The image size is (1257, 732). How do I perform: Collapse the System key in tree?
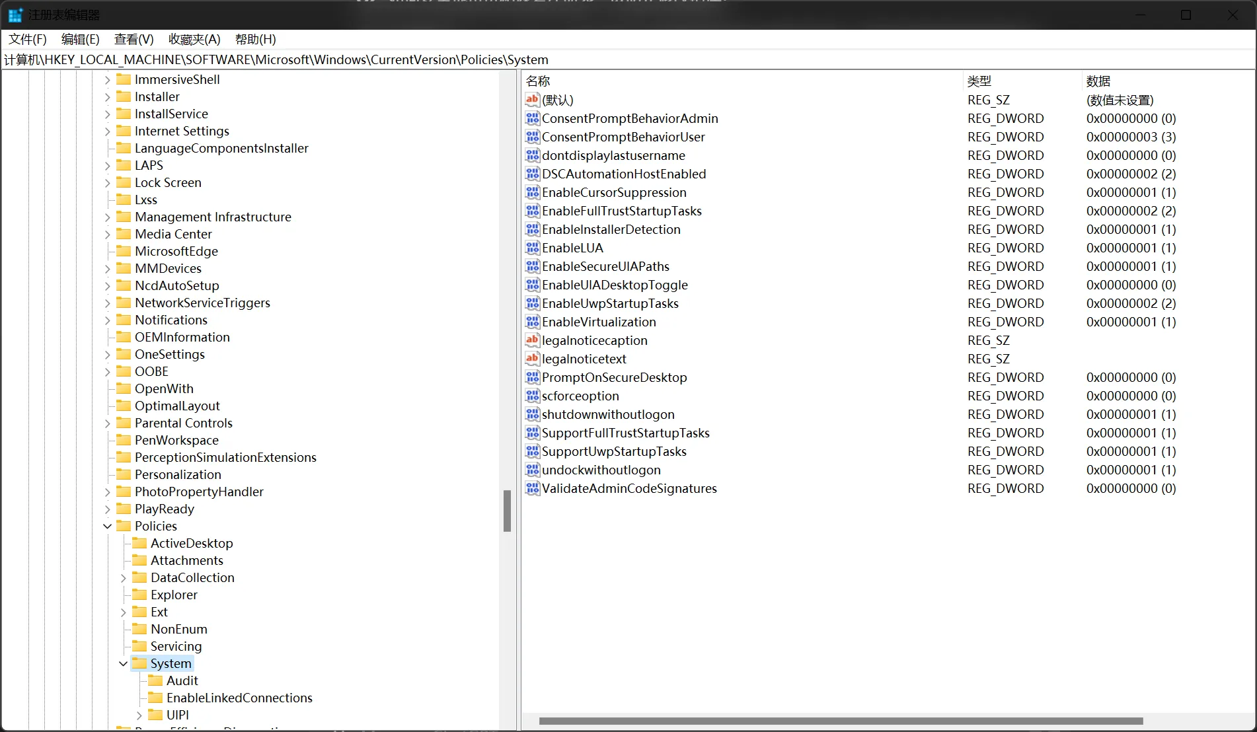(x=124, y=664)
